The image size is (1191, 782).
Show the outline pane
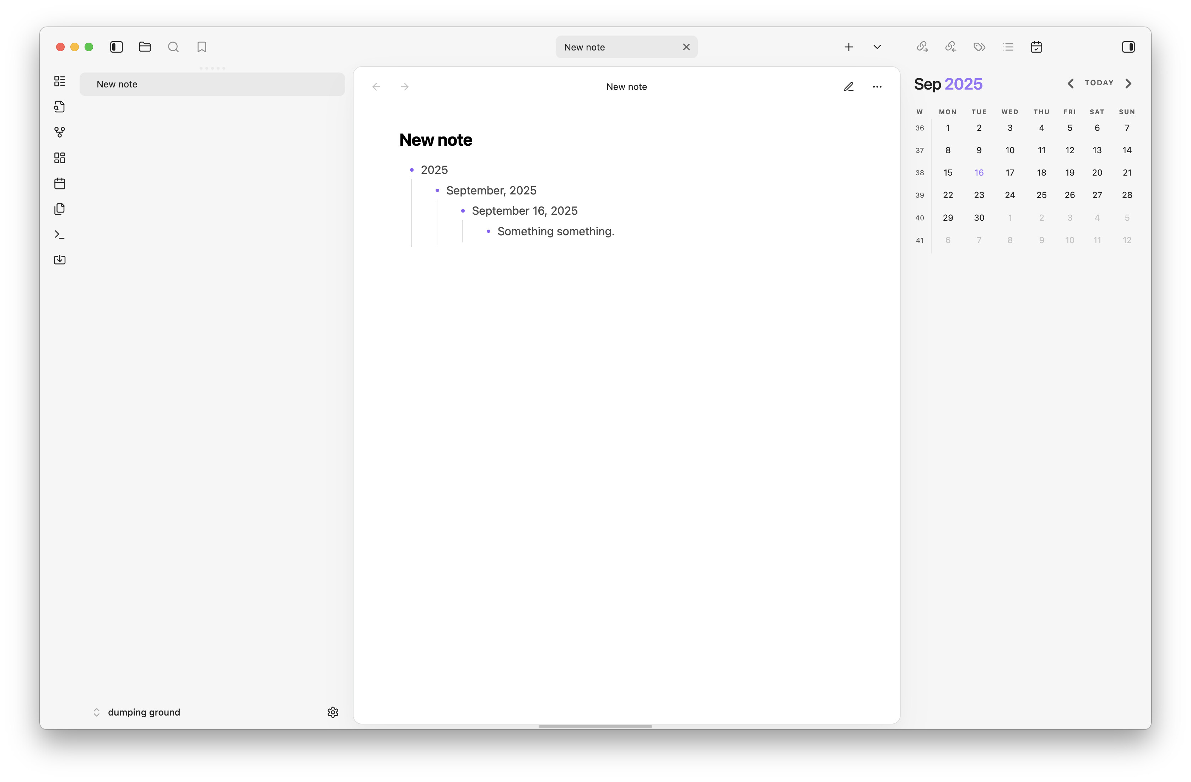point(1008,47)
